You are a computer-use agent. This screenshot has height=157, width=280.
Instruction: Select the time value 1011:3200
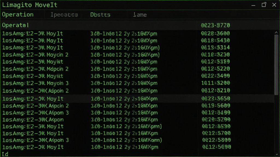pyautogui.click(x=215, y=83)
